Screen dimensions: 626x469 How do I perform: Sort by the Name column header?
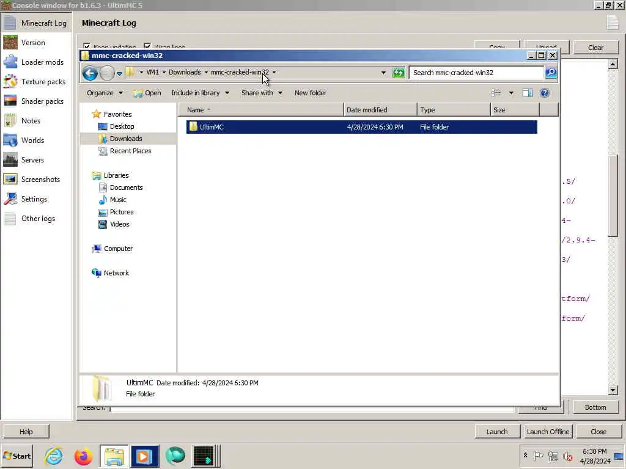click(x=260, y=110)
